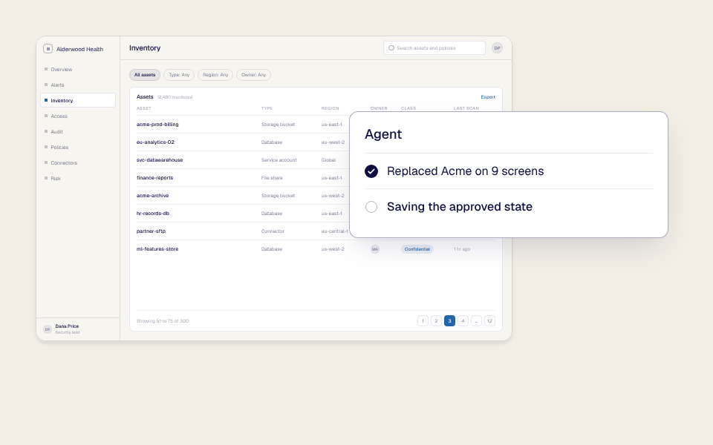Click the Service account type cell
The width and height of the screenshot is (713, 445).
pos(279,160)
